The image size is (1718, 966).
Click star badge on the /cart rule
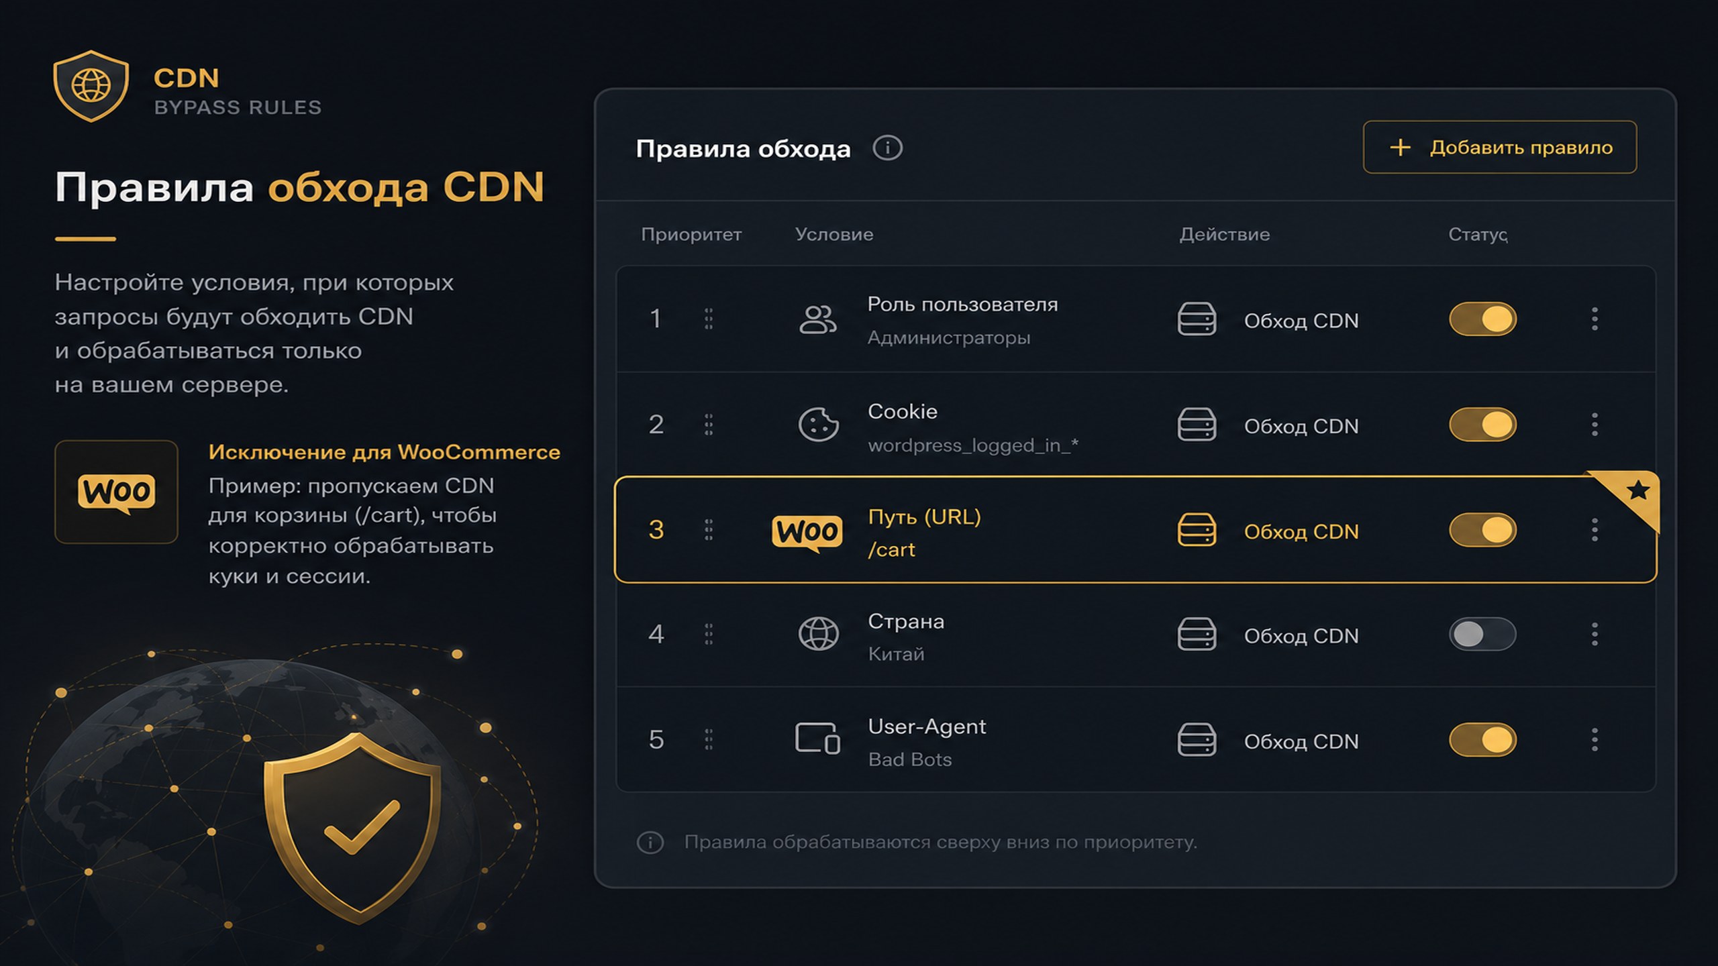(1637, 490)
